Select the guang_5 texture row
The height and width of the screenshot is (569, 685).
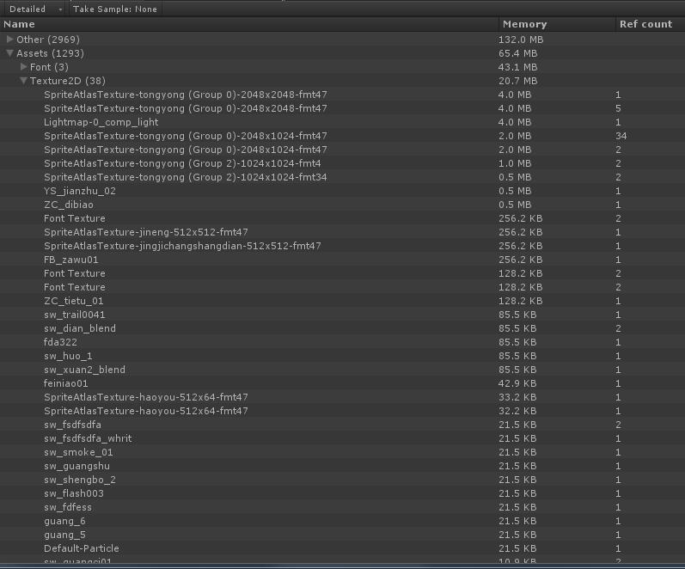point(342,535)
